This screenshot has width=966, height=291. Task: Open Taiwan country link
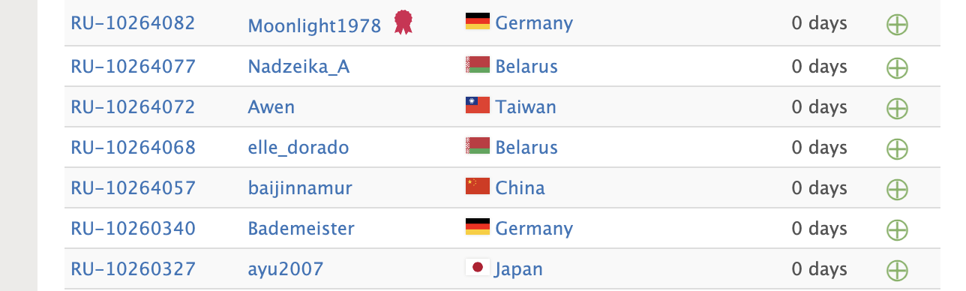coord(526,106)
